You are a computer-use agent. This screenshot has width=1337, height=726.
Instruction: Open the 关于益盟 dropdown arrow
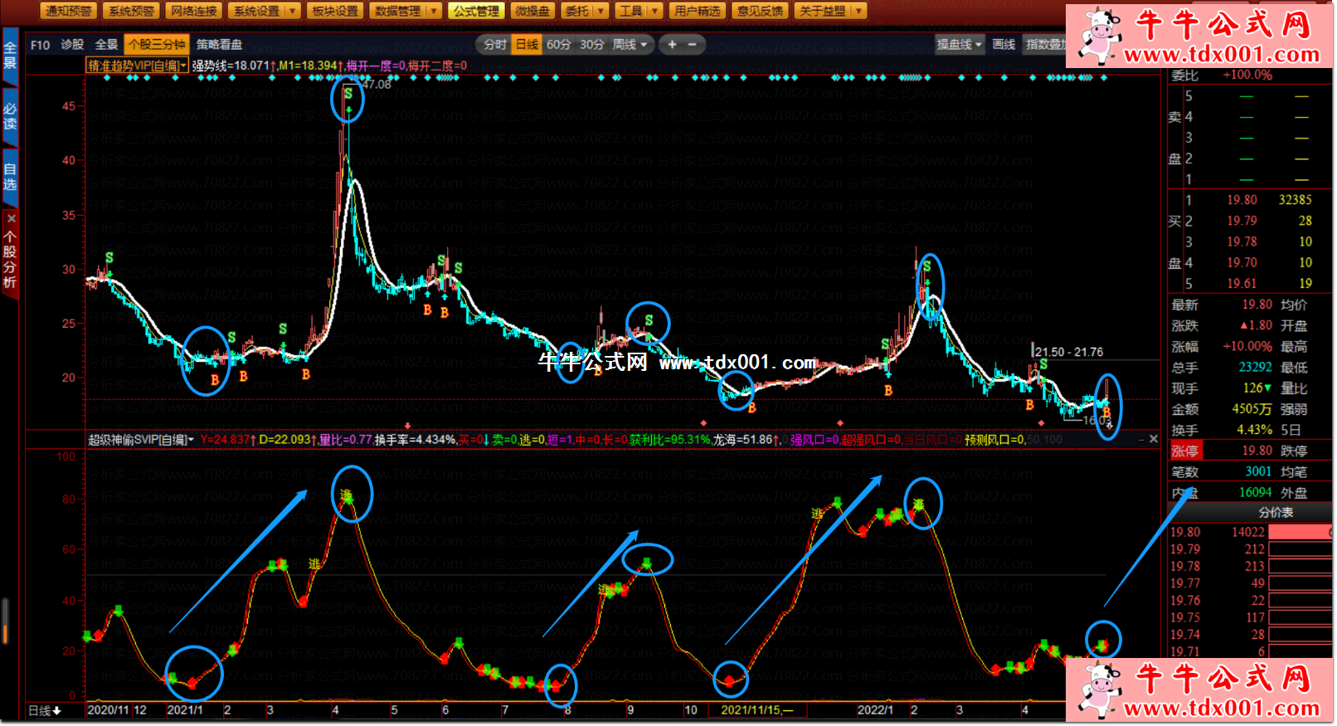(x=858, y=11)
